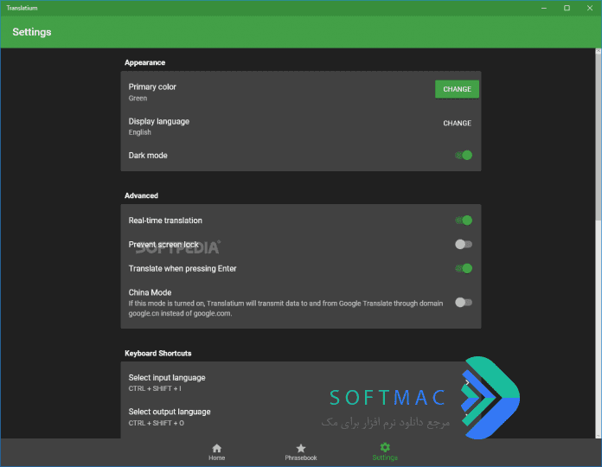Change the Primary color
Viewport: 602px width, 467px height.
point(457,89)
